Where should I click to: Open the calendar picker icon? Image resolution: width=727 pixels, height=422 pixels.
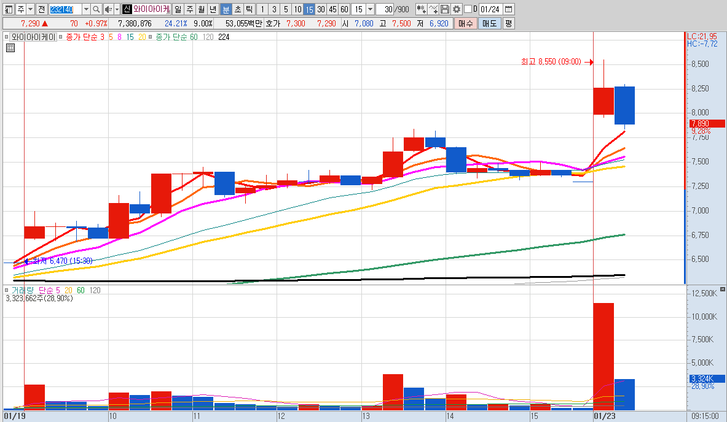coord(509,9)
